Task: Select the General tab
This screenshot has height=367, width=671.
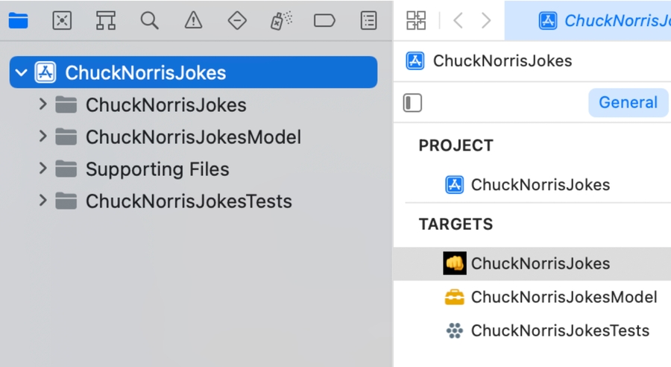Action: click(628, 103)
